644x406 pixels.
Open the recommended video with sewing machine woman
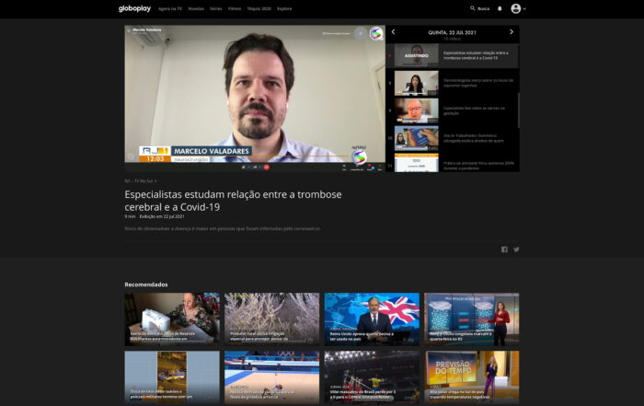tap(172, 319)
